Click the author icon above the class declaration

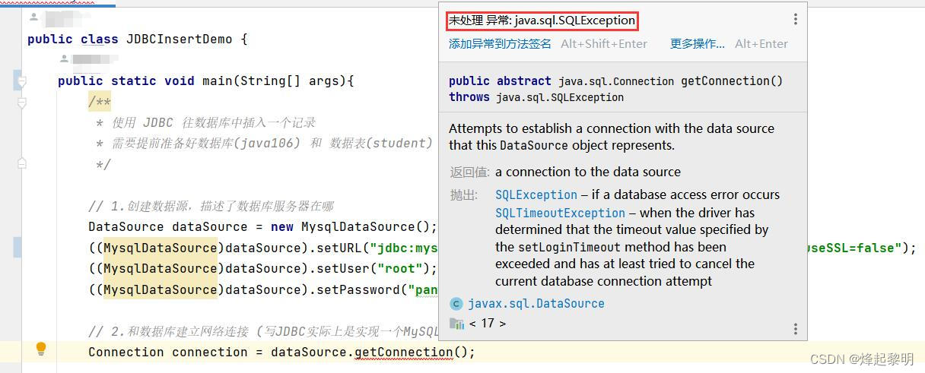point(33,16)
